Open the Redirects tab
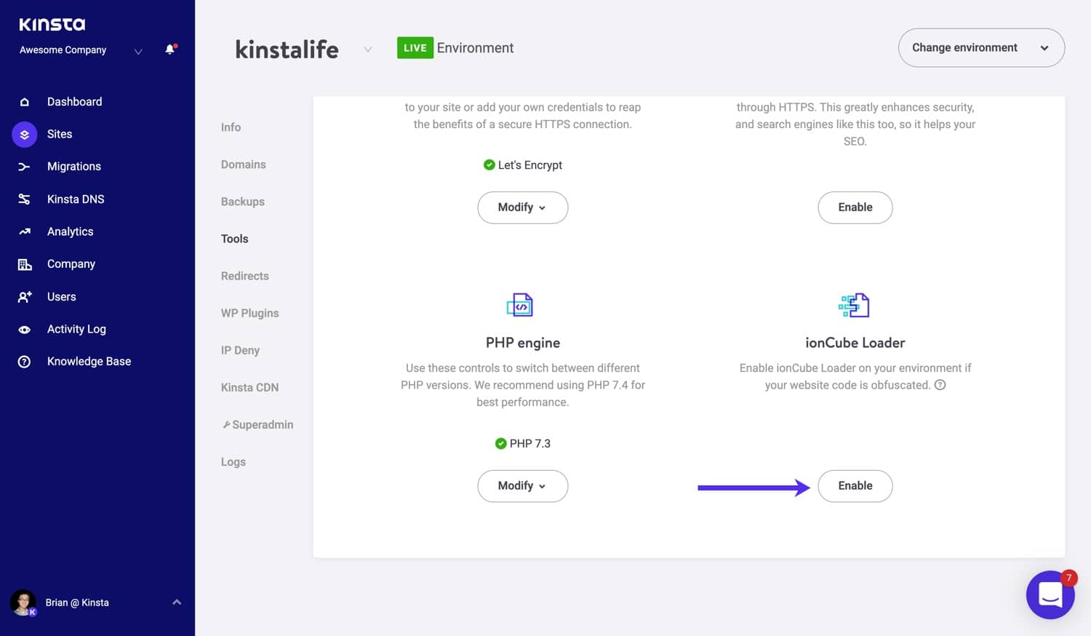Viewport: 1091px width, 636px height. pyautogui.click(x=244, y=276)
